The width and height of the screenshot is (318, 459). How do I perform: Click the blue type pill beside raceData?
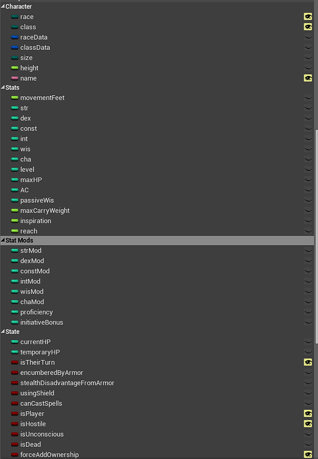click(15, 38)
